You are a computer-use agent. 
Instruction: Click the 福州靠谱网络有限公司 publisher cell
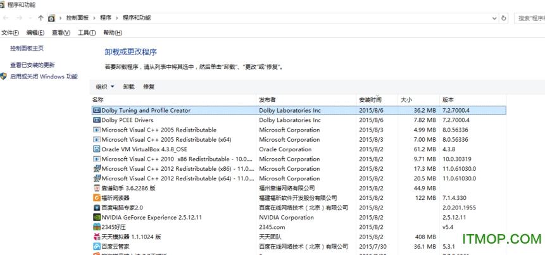[x=287, y=189]
